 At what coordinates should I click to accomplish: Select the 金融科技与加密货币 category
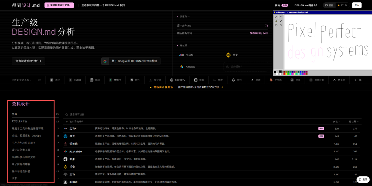[x=35, y=157]
